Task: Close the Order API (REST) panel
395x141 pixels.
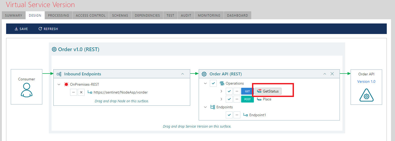Action: click(332, 74)
